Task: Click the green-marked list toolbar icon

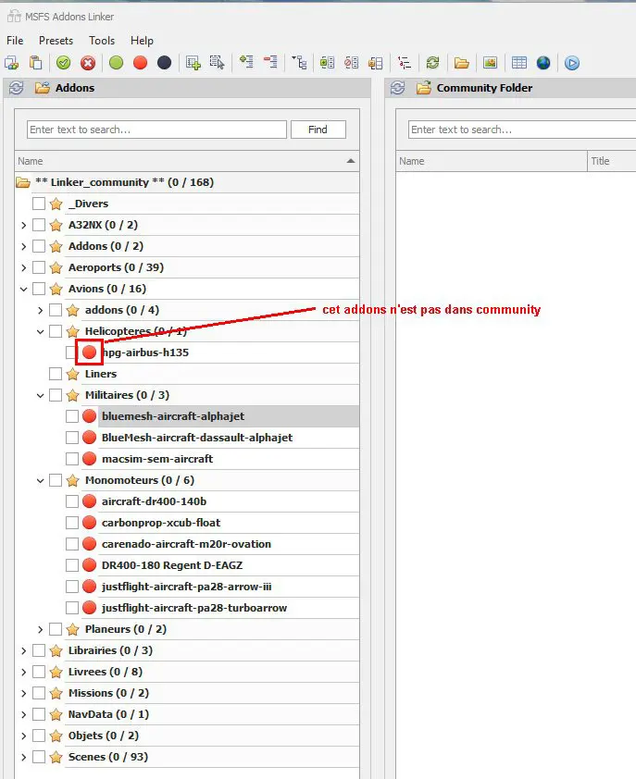Action: 327,63
